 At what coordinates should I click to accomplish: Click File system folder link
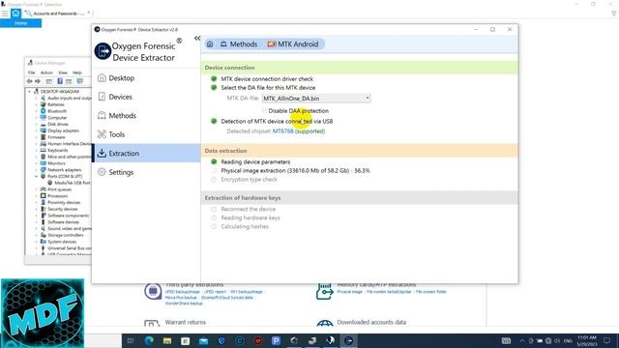point(431,292)
